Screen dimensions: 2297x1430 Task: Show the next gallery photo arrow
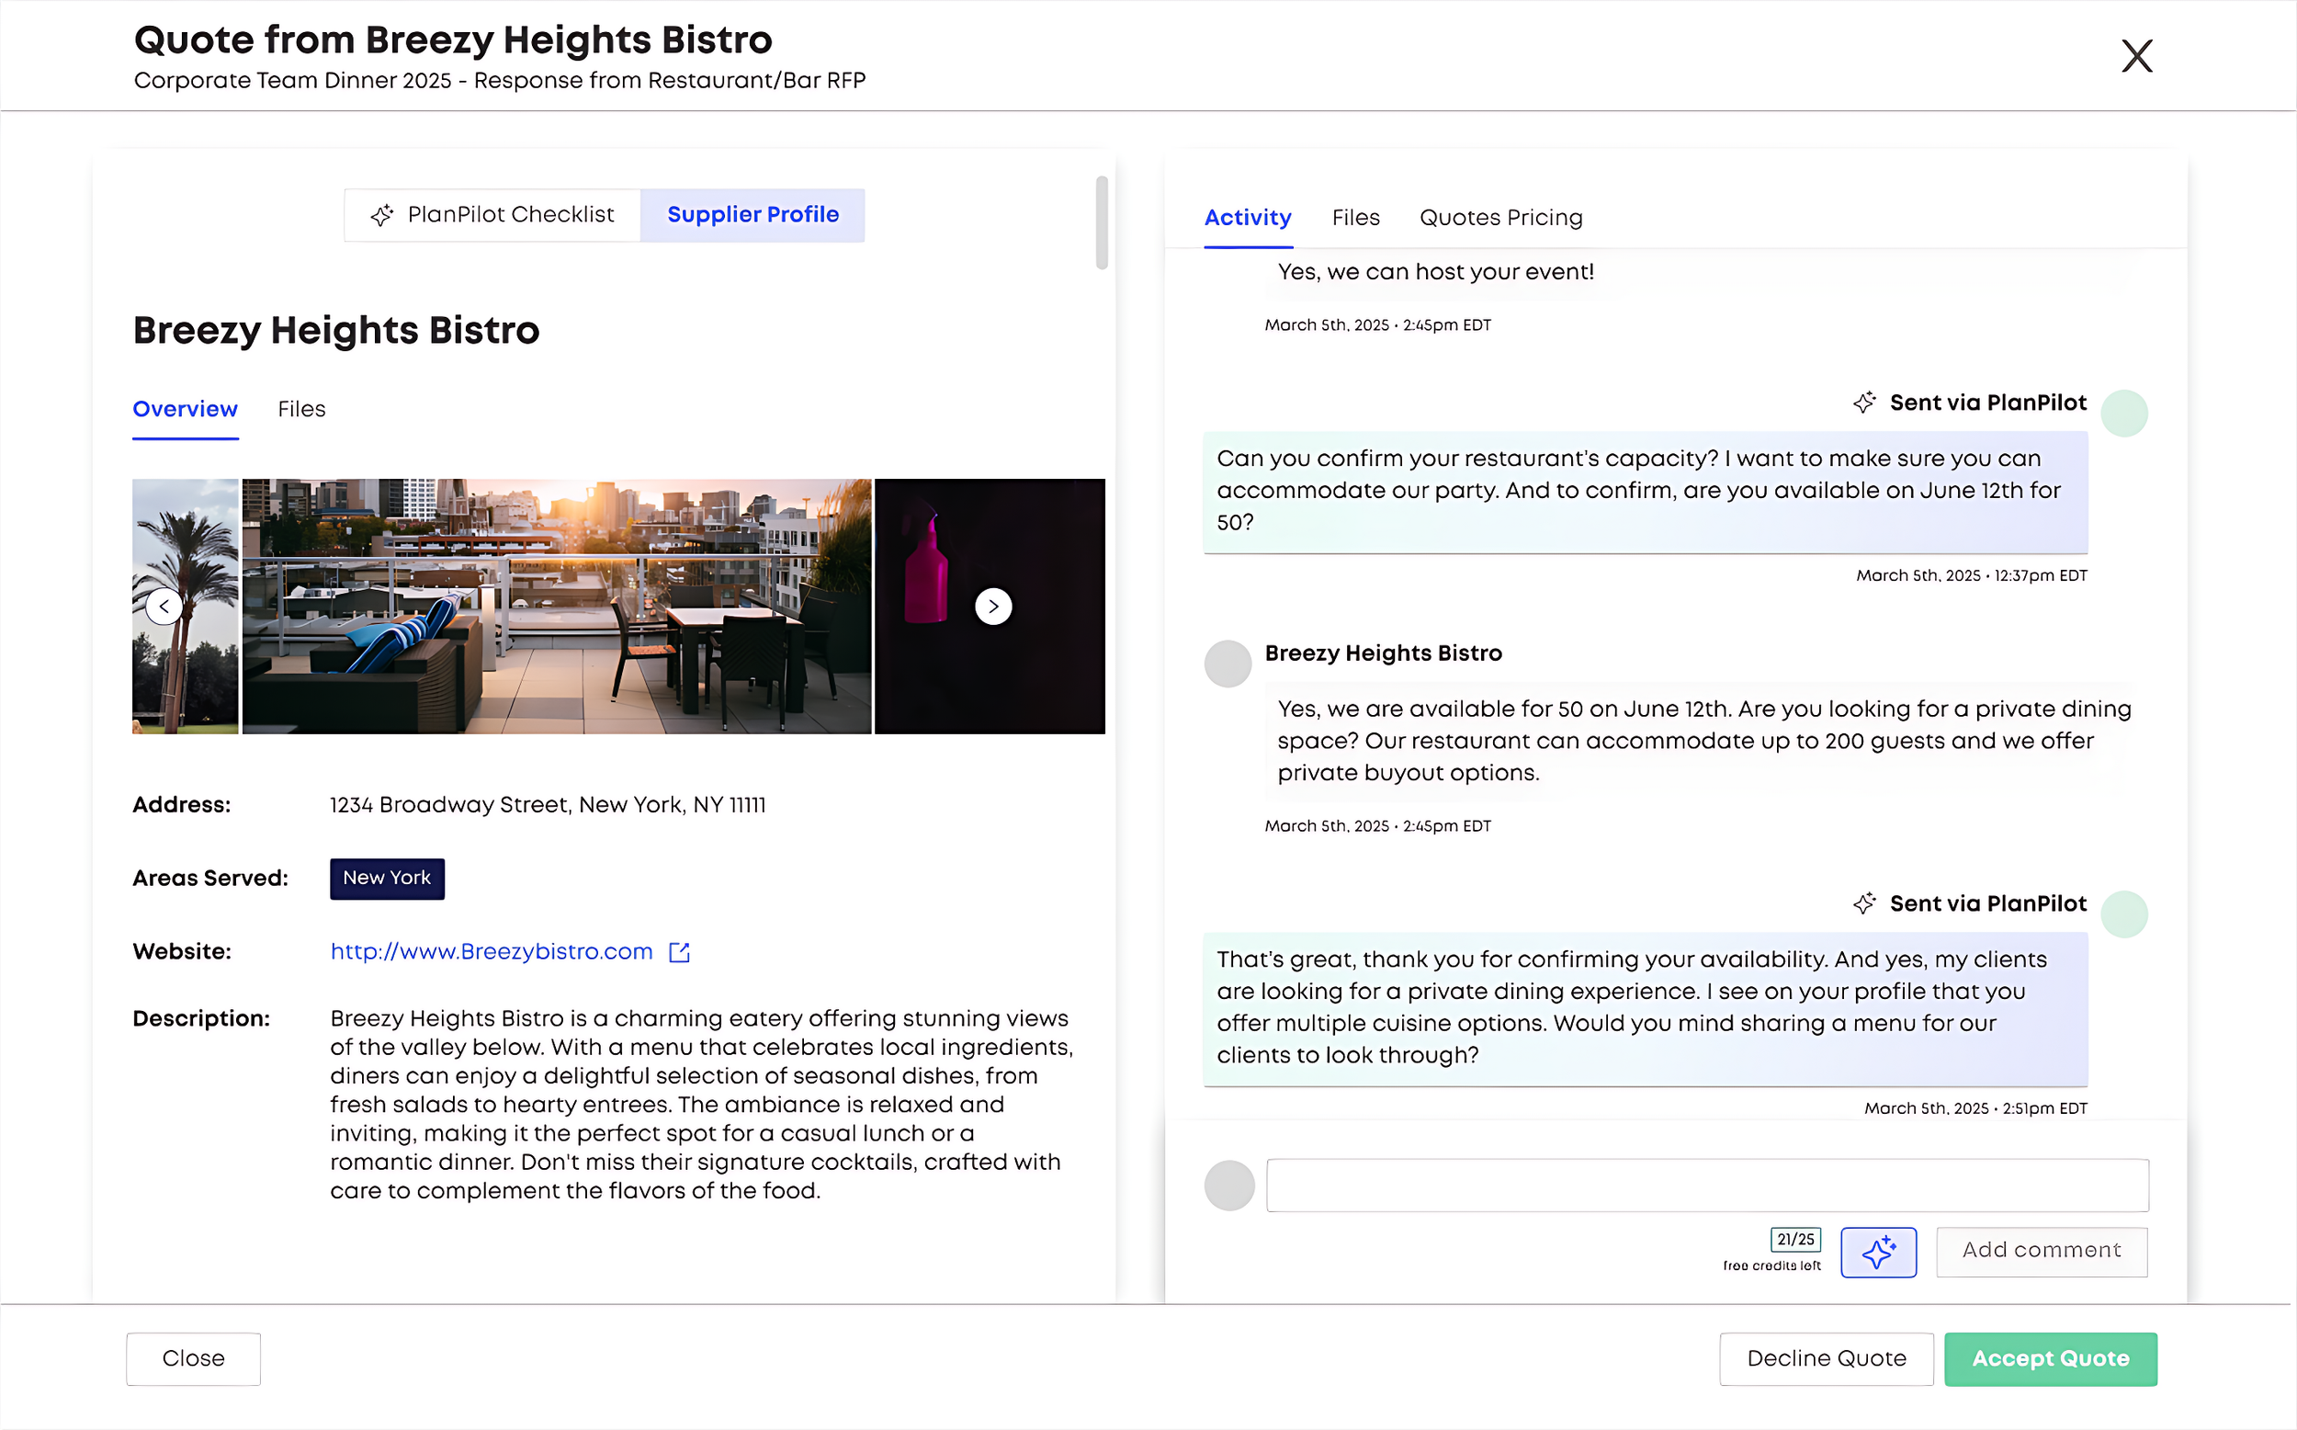992,607
